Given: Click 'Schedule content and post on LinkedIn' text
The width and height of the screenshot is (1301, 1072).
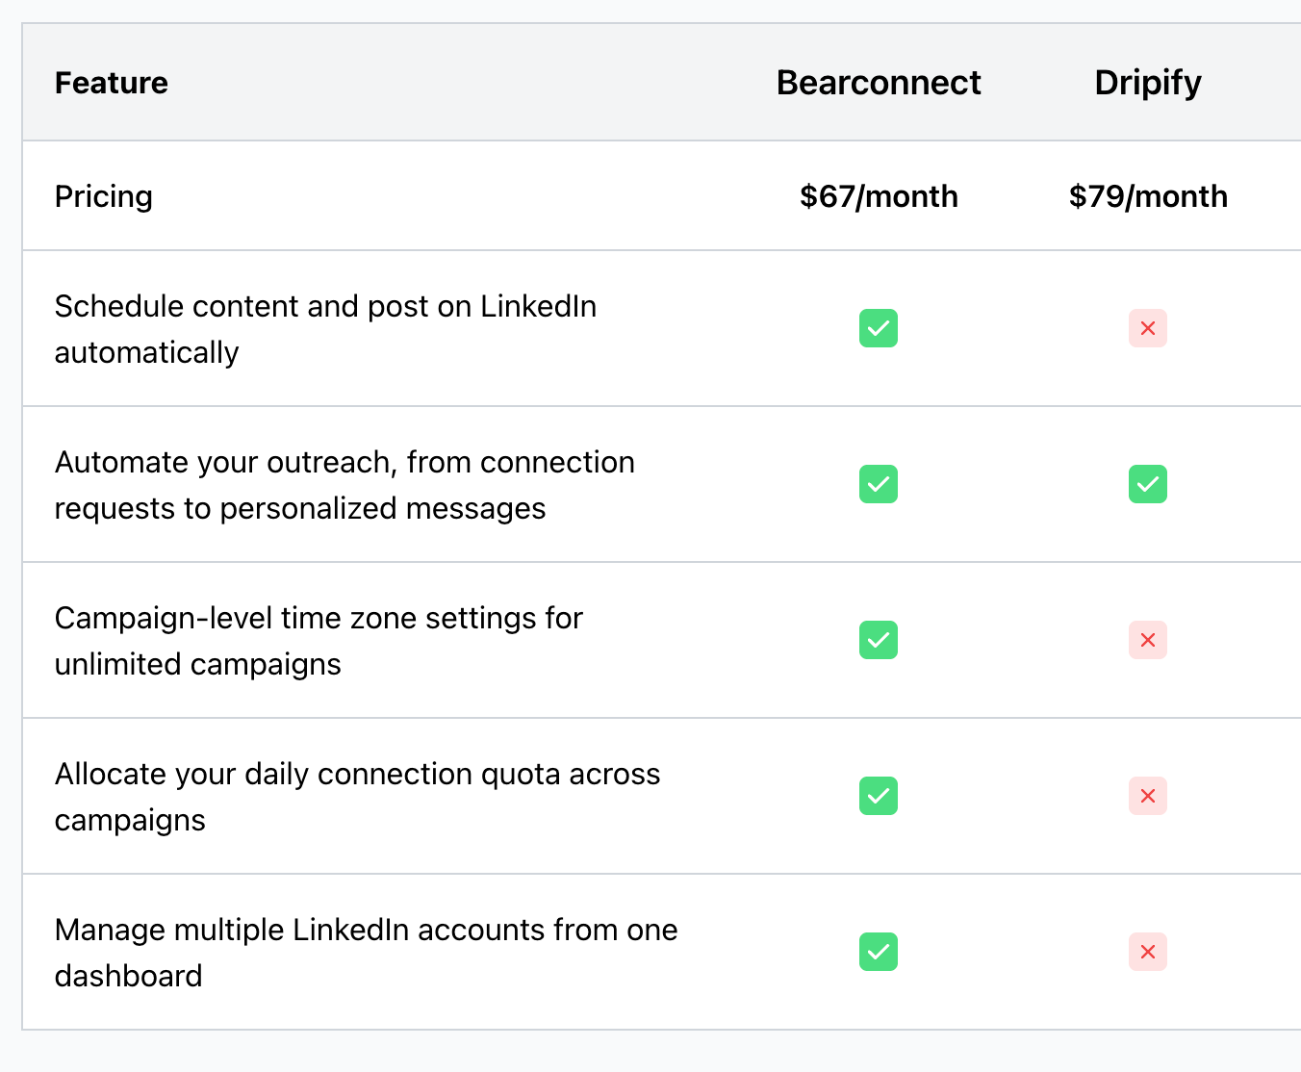Looking at the screenshot, I should [325, 306].
